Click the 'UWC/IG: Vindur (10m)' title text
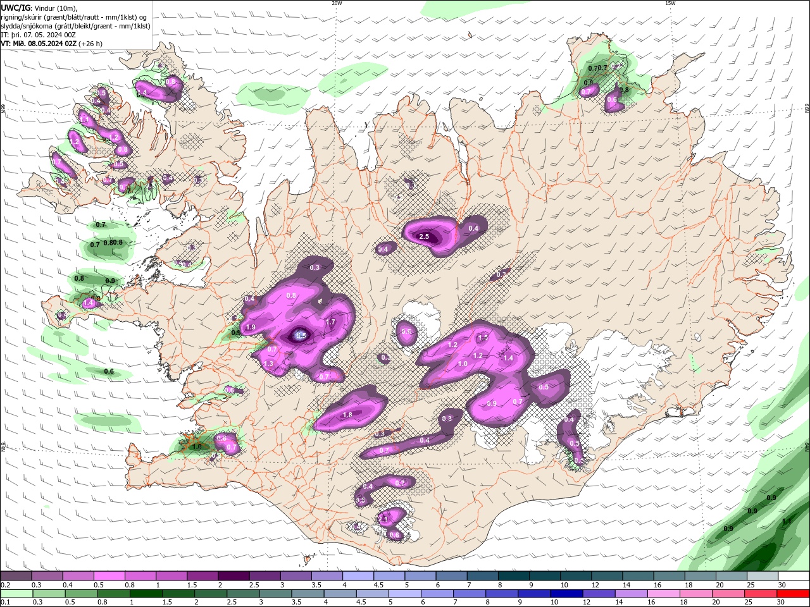 40,8
